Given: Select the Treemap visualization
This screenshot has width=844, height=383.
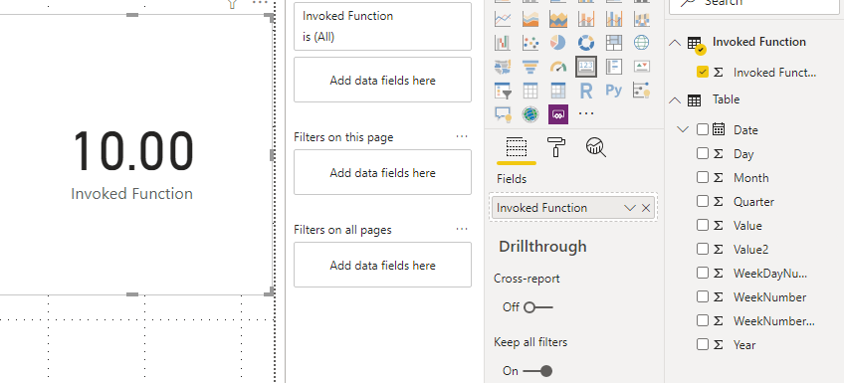Looking at the screenshot, I should (x=614, y=43).
